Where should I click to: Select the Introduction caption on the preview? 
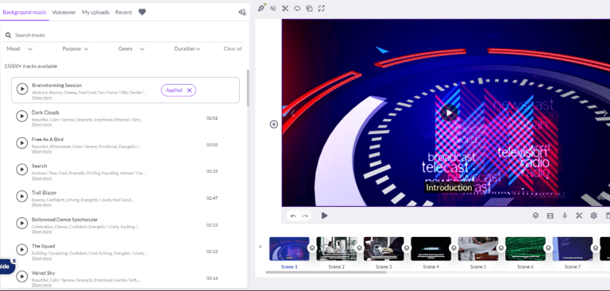(449, 188)
